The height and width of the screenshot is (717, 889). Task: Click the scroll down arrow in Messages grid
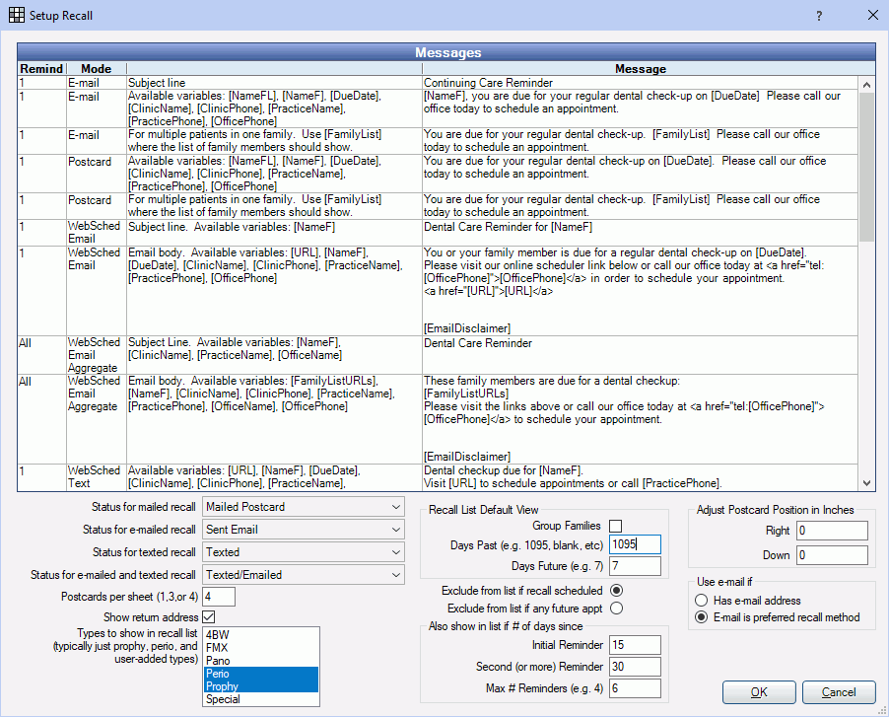coord(866,483)
